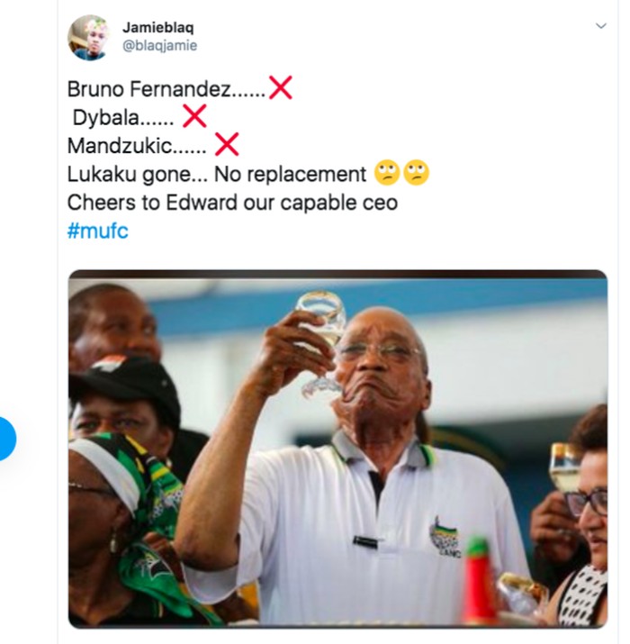Click the "Dybala" text line
Viewport: 630px width, 644px height.
click(x=106, y=118)
